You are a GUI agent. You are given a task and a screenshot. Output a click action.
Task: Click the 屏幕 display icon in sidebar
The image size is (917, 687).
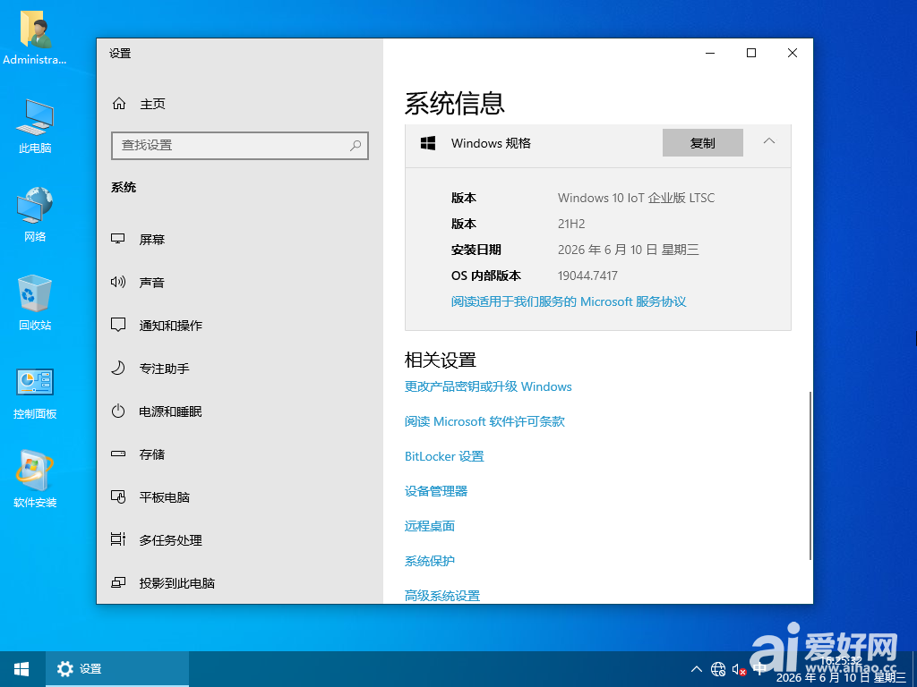click(x=118, y=239)
